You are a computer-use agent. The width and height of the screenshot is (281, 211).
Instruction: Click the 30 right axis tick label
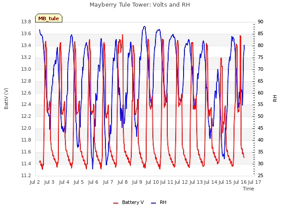pos(260,164)
